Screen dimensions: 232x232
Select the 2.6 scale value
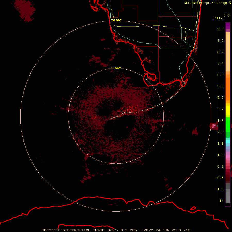220,132
